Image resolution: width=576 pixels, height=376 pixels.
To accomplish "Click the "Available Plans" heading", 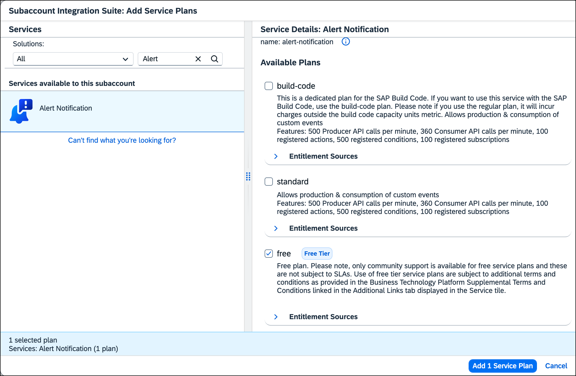I will (290, 62).
